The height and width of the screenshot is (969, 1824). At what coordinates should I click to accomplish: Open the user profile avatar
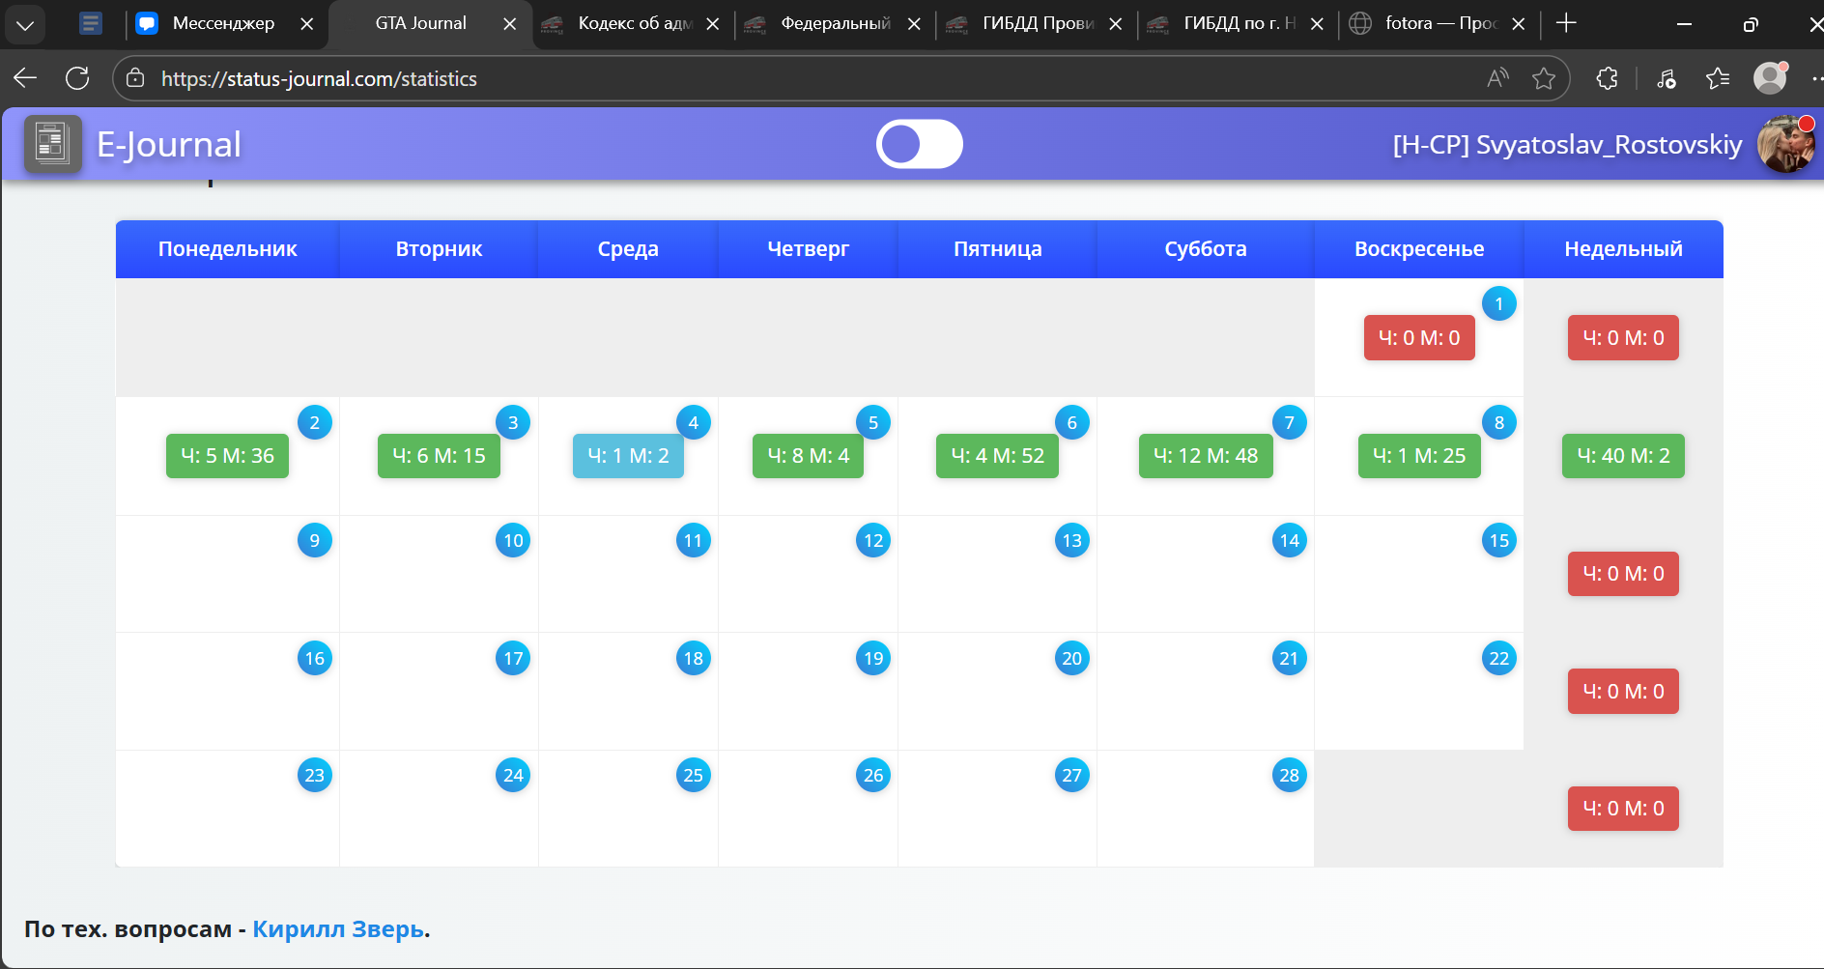click(1784, 145)
